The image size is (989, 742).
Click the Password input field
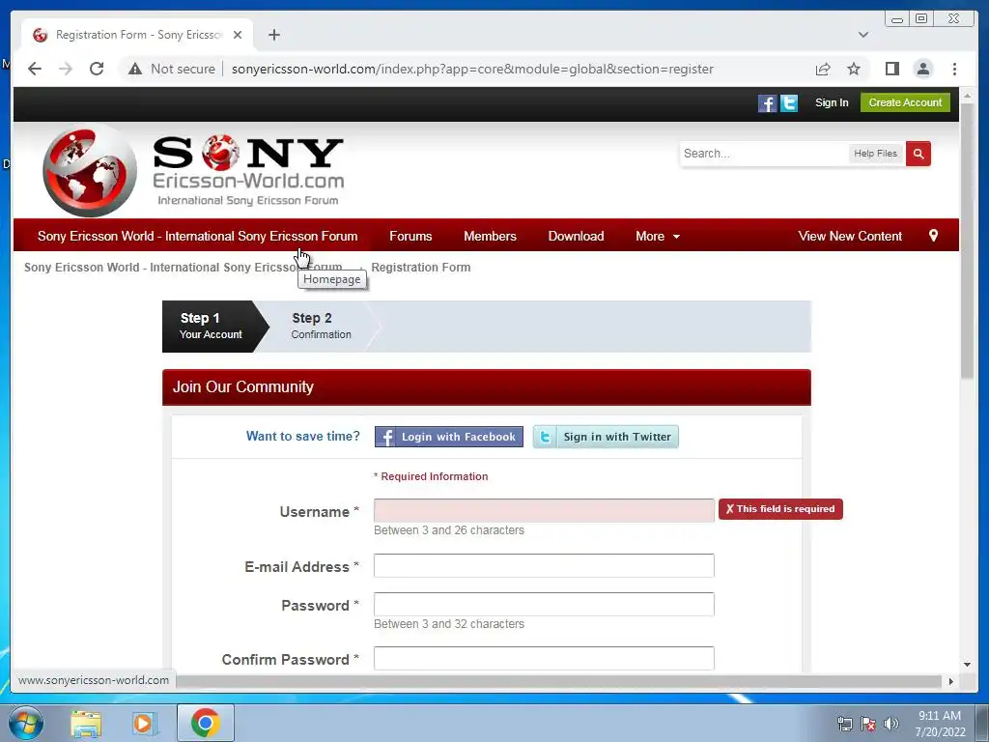(x=544, y=604)
